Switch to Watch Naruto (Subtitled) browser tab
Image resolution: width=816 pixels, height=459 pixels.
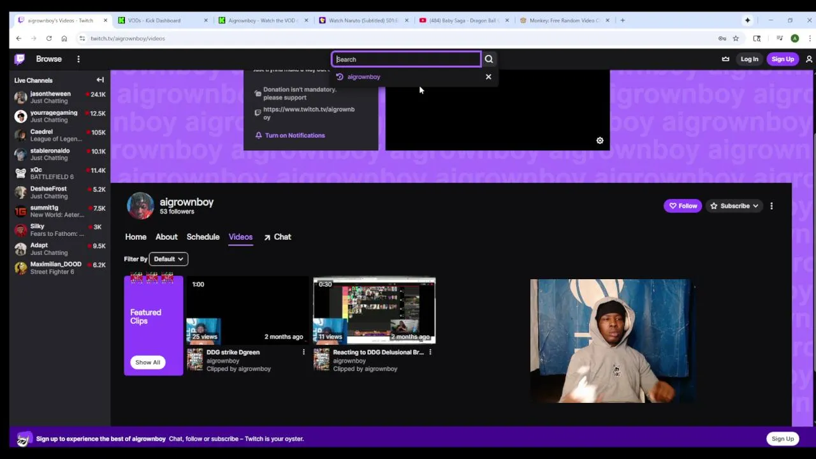(363, 20)
